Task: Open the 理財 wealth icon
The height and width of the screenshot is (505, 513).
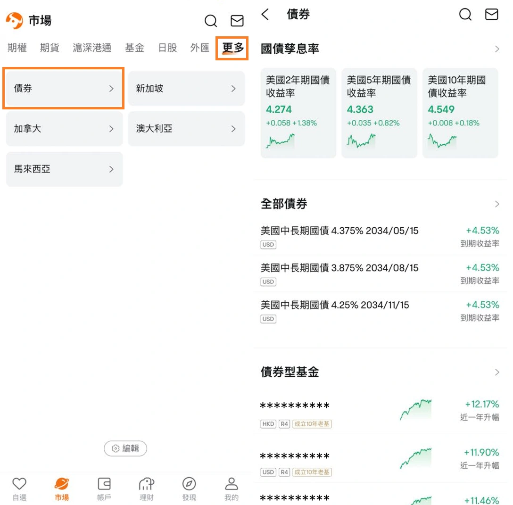Action: (146, 483)
